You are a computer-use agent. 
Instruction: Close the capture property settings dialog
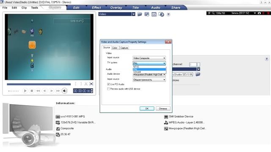168,42
